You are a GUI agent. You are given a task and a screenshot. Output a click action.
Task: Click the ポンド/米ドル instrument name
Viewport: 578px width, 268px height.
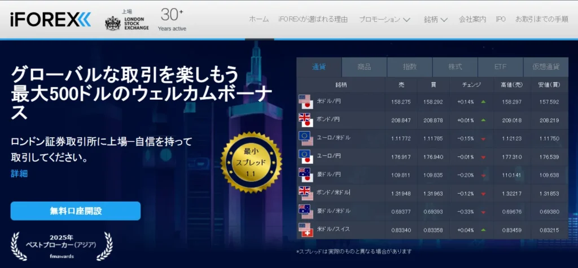point(334,192)
